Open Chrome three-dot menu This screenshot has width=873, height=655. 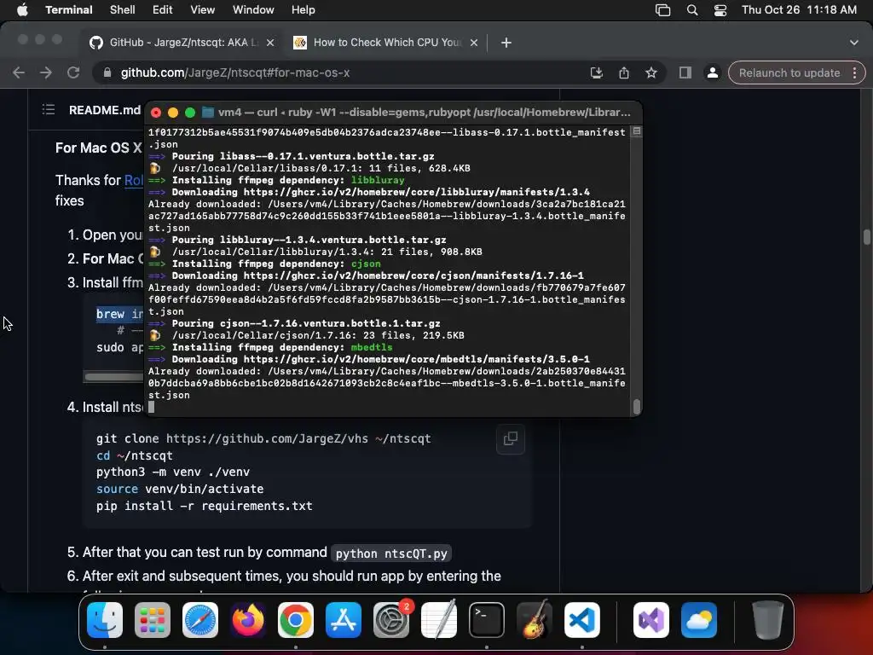pyautogui.click(x=854, y=73)
